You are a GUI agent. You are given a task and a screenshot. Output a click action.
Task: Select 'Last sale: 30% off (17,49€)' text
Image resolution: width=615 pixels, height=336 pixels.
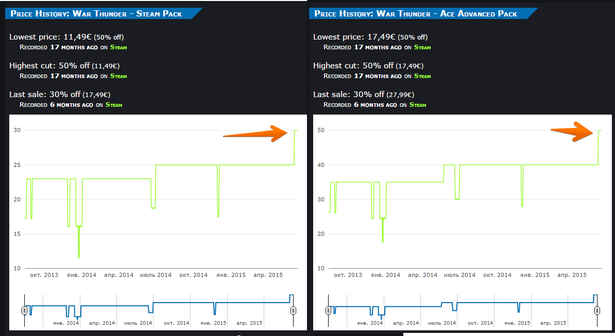60,95
